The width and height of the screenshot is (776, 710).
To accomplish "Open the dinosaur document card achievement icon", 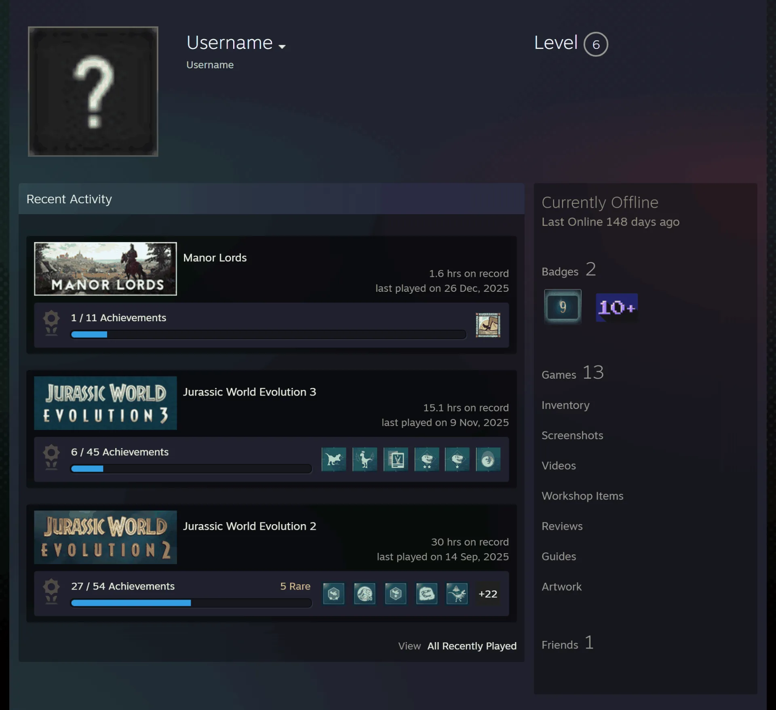I will coord(396,459).
